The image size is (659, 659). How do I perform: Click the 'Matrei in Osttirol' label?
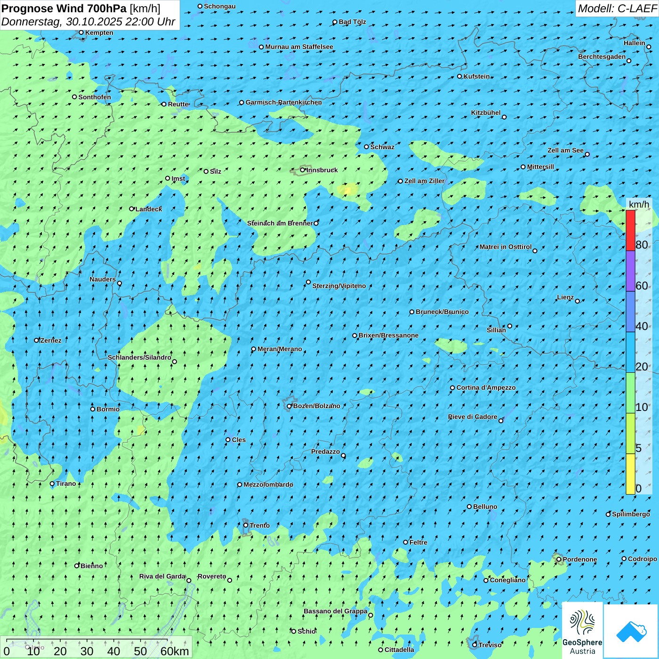point(506,247)
